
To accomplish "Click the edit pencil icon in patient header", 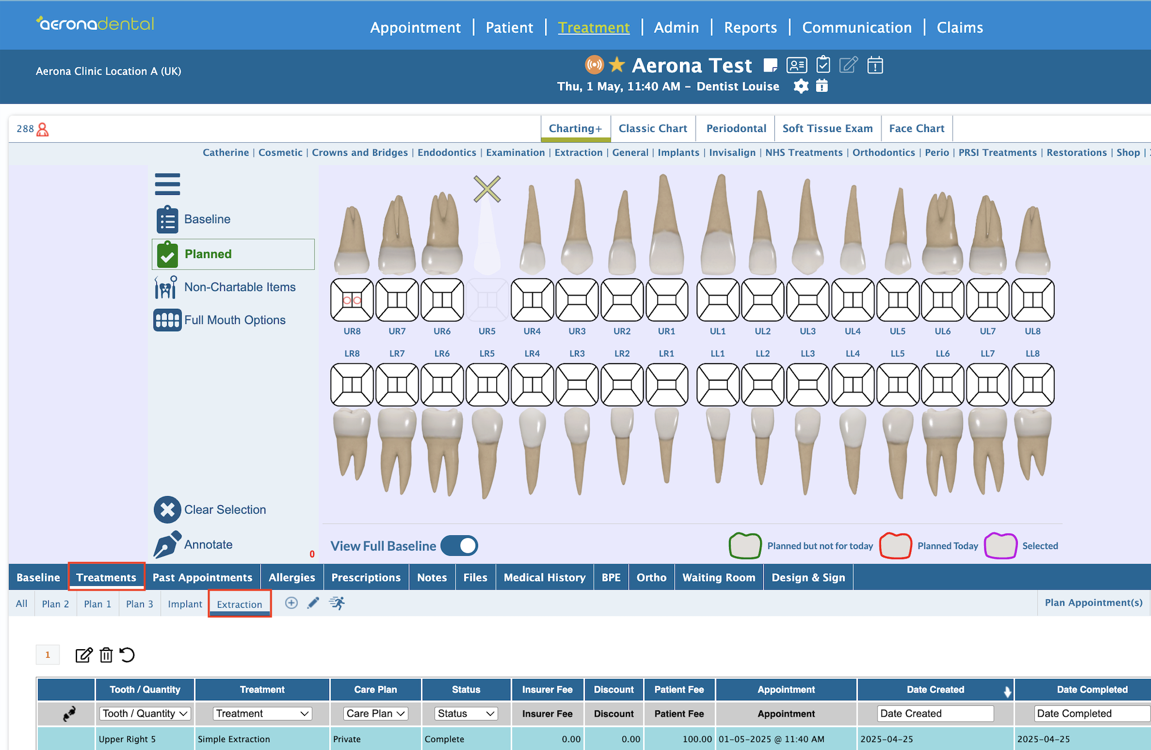I will (849, 65).
